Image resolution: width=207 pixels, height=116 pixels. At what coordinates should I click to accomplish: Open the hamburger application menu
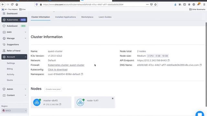tap(204, 5)
